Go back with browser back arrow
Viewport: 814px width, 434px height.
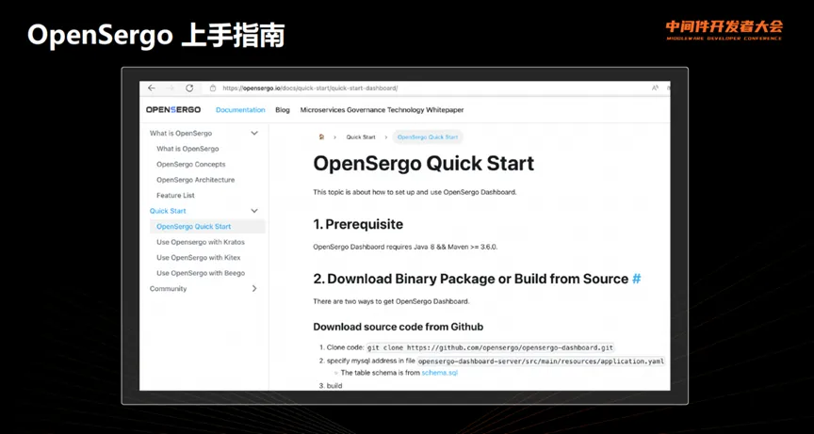(152, 88)
